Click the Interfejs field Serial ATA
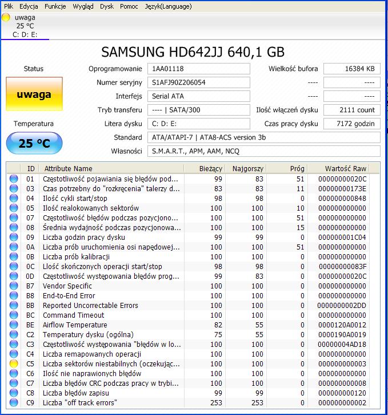Image resolution: width=388 pixels, height=415 pixels. click(x=199, y=96)
